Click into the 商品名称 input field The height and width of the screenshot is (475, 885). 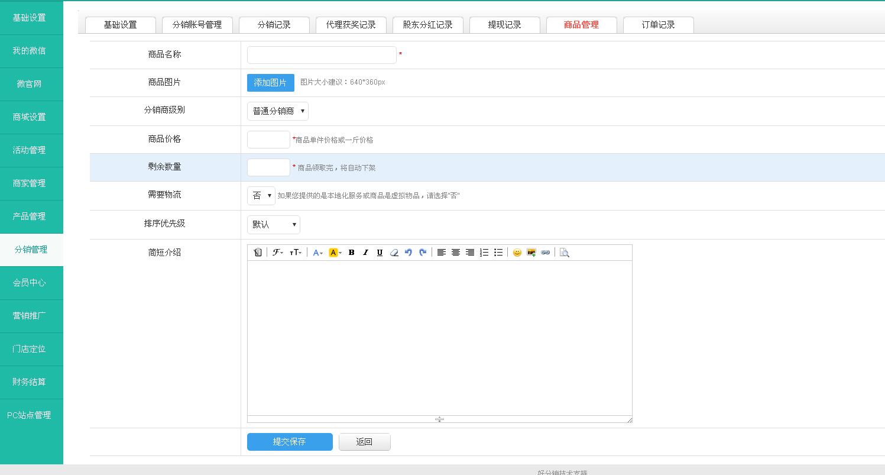(322, 55)
